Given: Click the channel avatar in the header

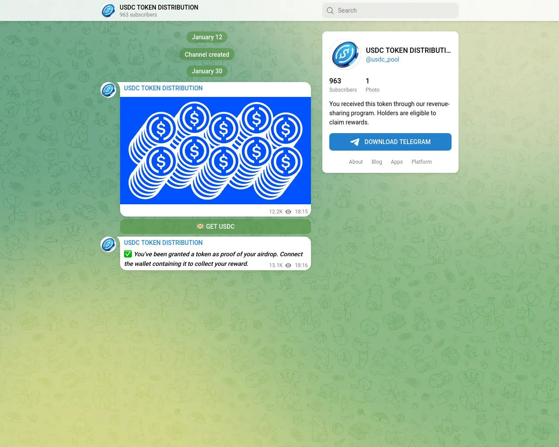Looking at the screenshot, I should (x=108, y=10).
